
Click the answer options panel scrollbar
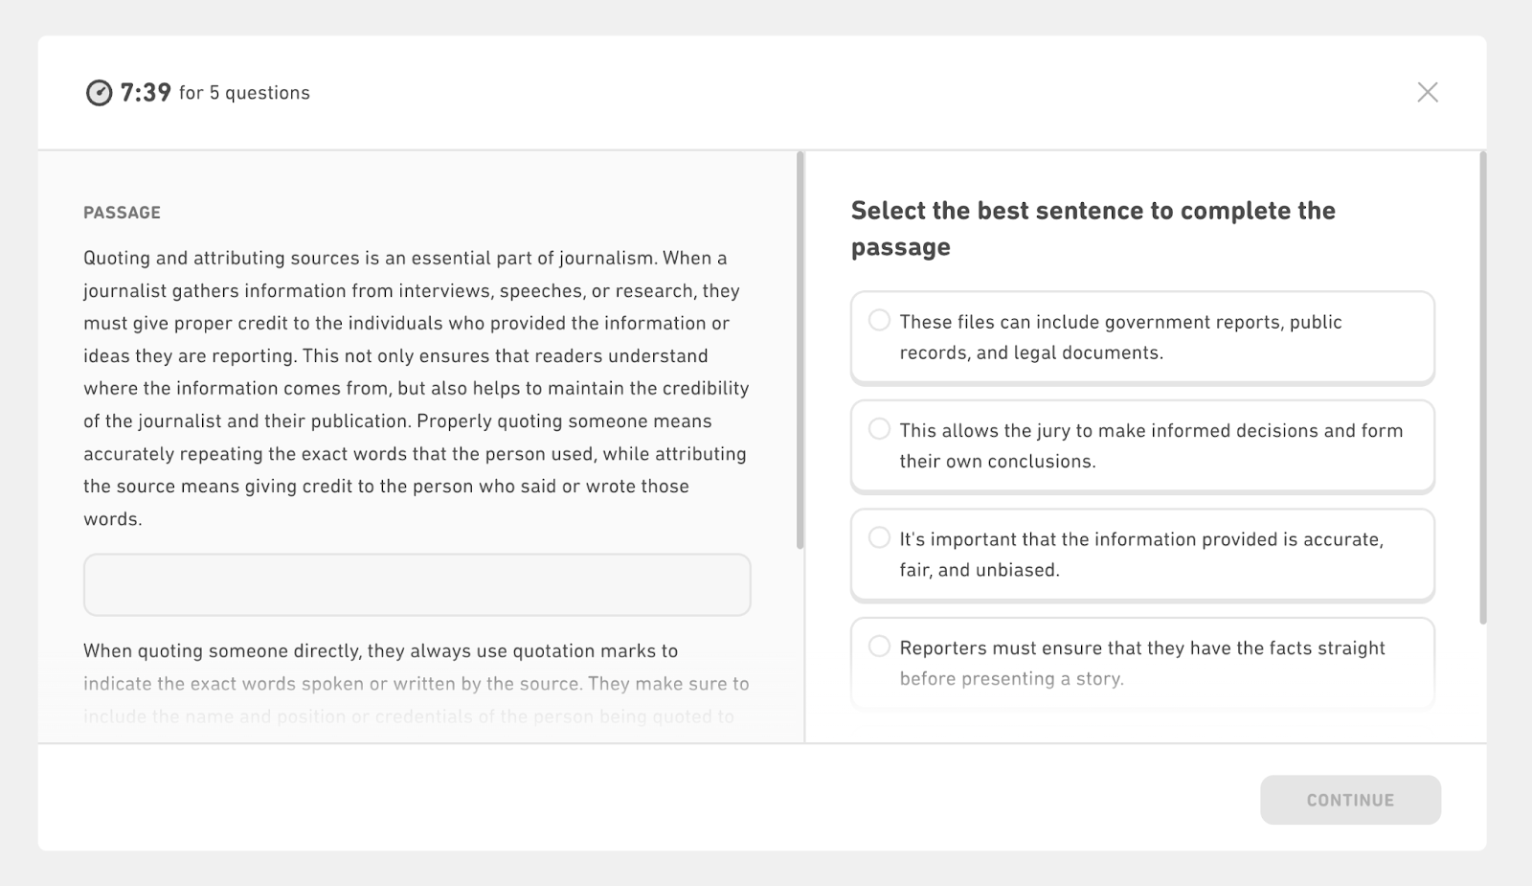pyautogui.click(x=1483, y=388)
